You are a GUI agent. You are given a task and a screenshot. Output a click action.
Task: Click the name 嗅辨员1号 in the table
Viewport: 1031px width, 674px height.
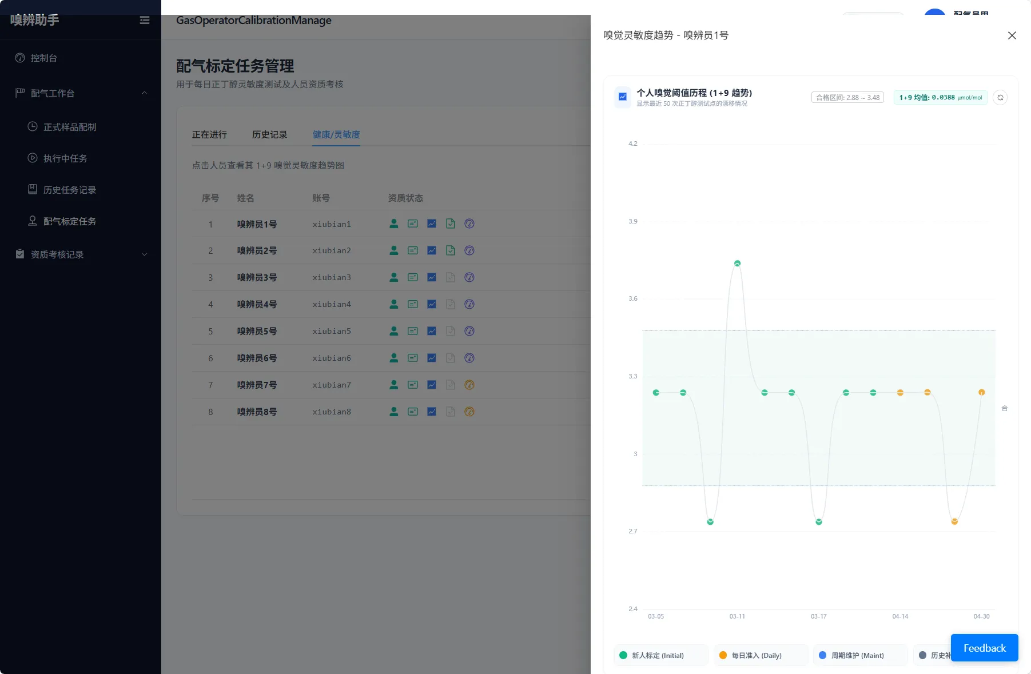tap(257, 224)
